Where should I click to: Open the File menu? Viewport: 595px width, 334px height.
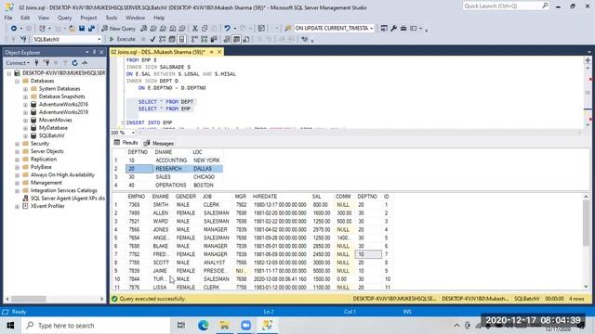tap(8, 18)
